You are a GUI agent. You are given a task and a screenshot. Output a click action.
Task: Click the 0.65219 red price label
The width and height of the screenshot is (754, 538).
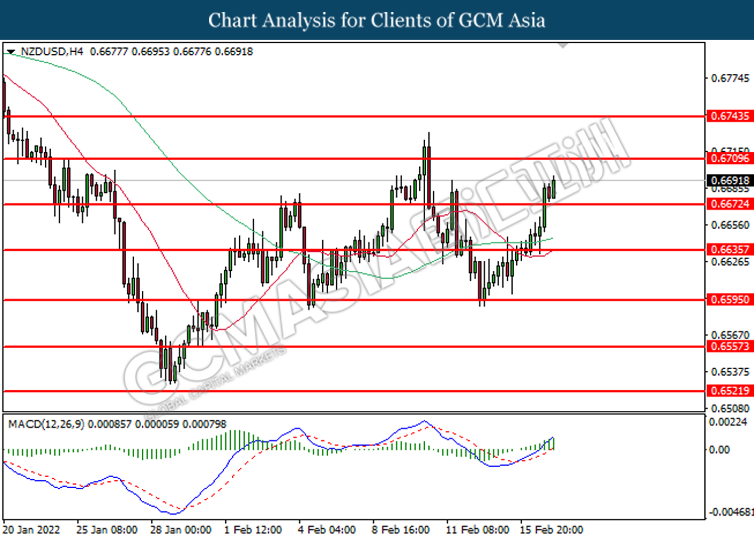pos(730,391)
